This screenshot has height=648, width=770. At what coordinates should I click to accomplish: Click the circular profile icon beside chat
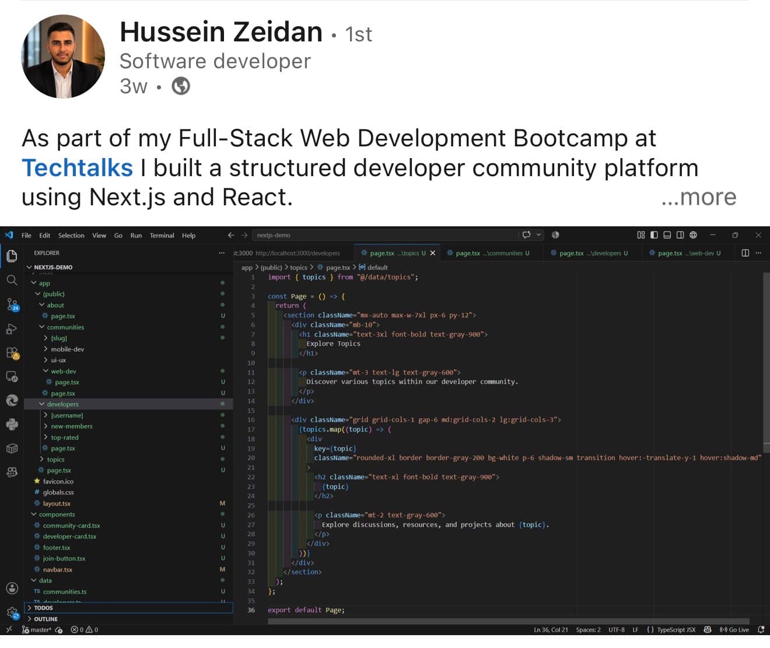pyautogui.click(x=555, y=235)
